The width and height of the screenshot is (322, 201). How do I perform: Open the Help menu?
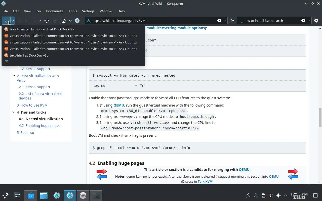(x=121, y=11)
